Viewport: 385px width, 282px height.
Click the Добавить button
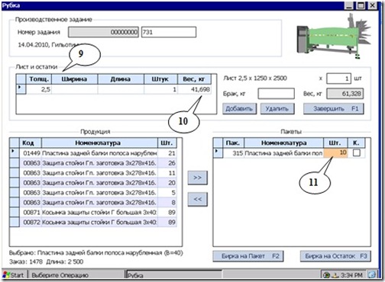(x=239, y=109)
